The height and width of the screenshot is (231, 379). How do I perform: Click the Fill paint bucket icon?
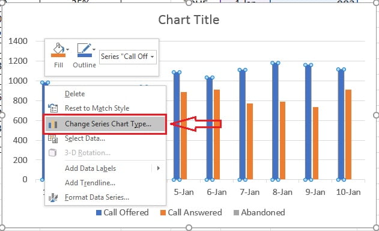[58, 50]
